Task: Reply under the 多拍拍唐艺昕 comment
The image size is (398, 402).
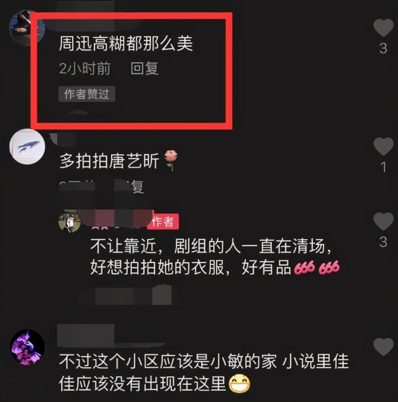Action: click(137, 187)
